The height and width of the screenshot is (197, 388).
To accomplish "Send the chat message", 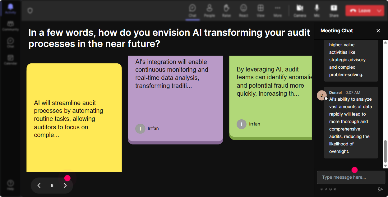I will pyautogui.click(x=380, y=189).
